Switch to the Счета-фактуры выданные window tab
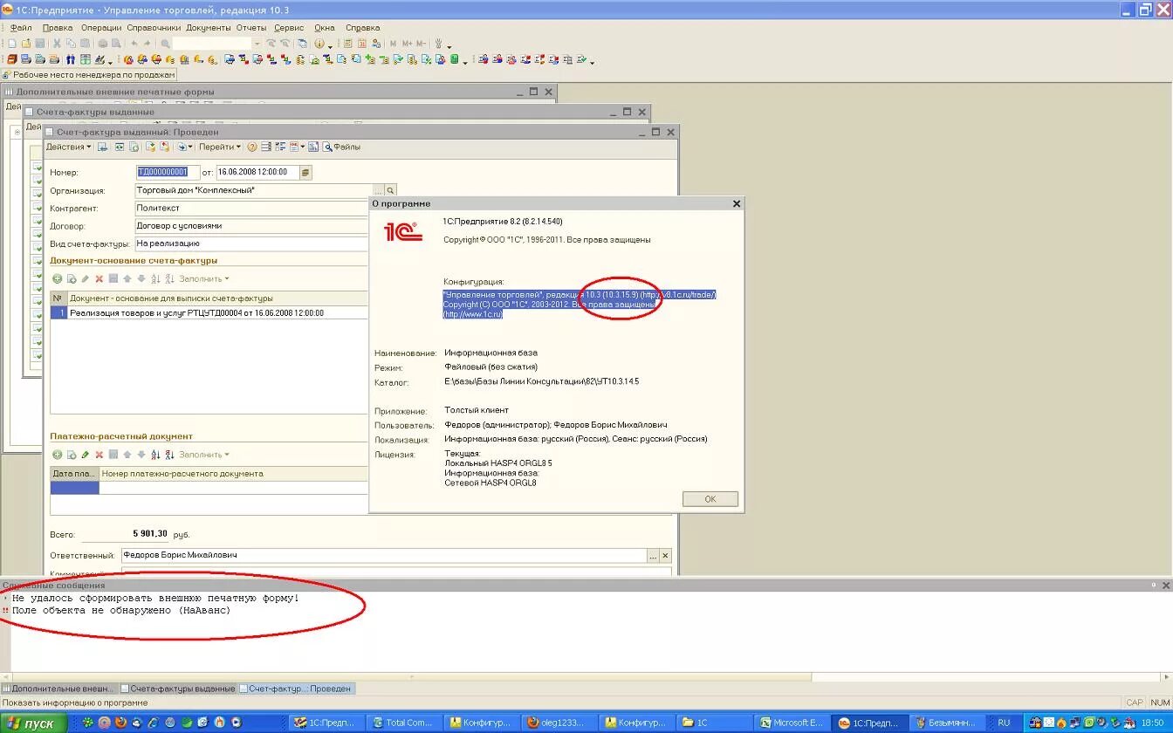 pyautogui.click(x=178, y=688)
